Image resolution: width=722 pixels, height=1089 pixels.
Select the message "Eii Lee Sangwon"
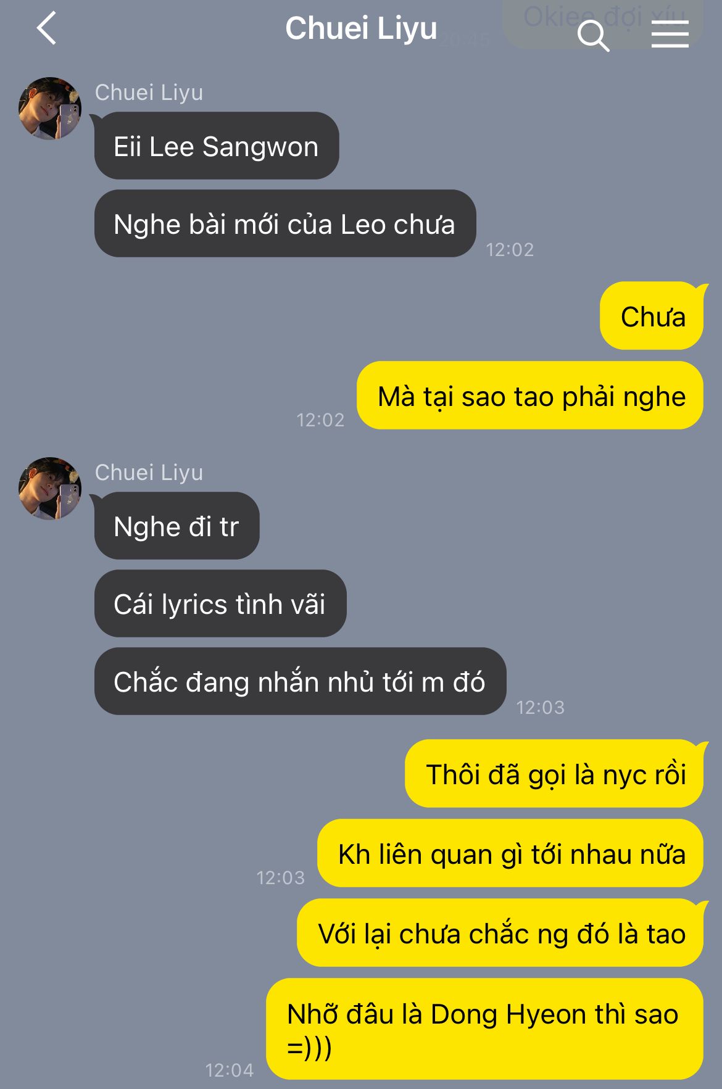coord(217,146)
